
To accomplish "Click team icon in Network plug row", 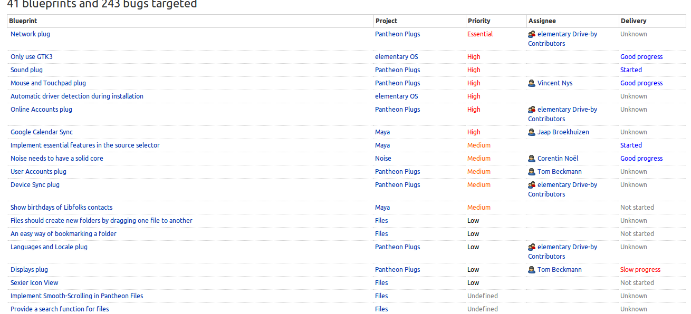I will (532, 34).
